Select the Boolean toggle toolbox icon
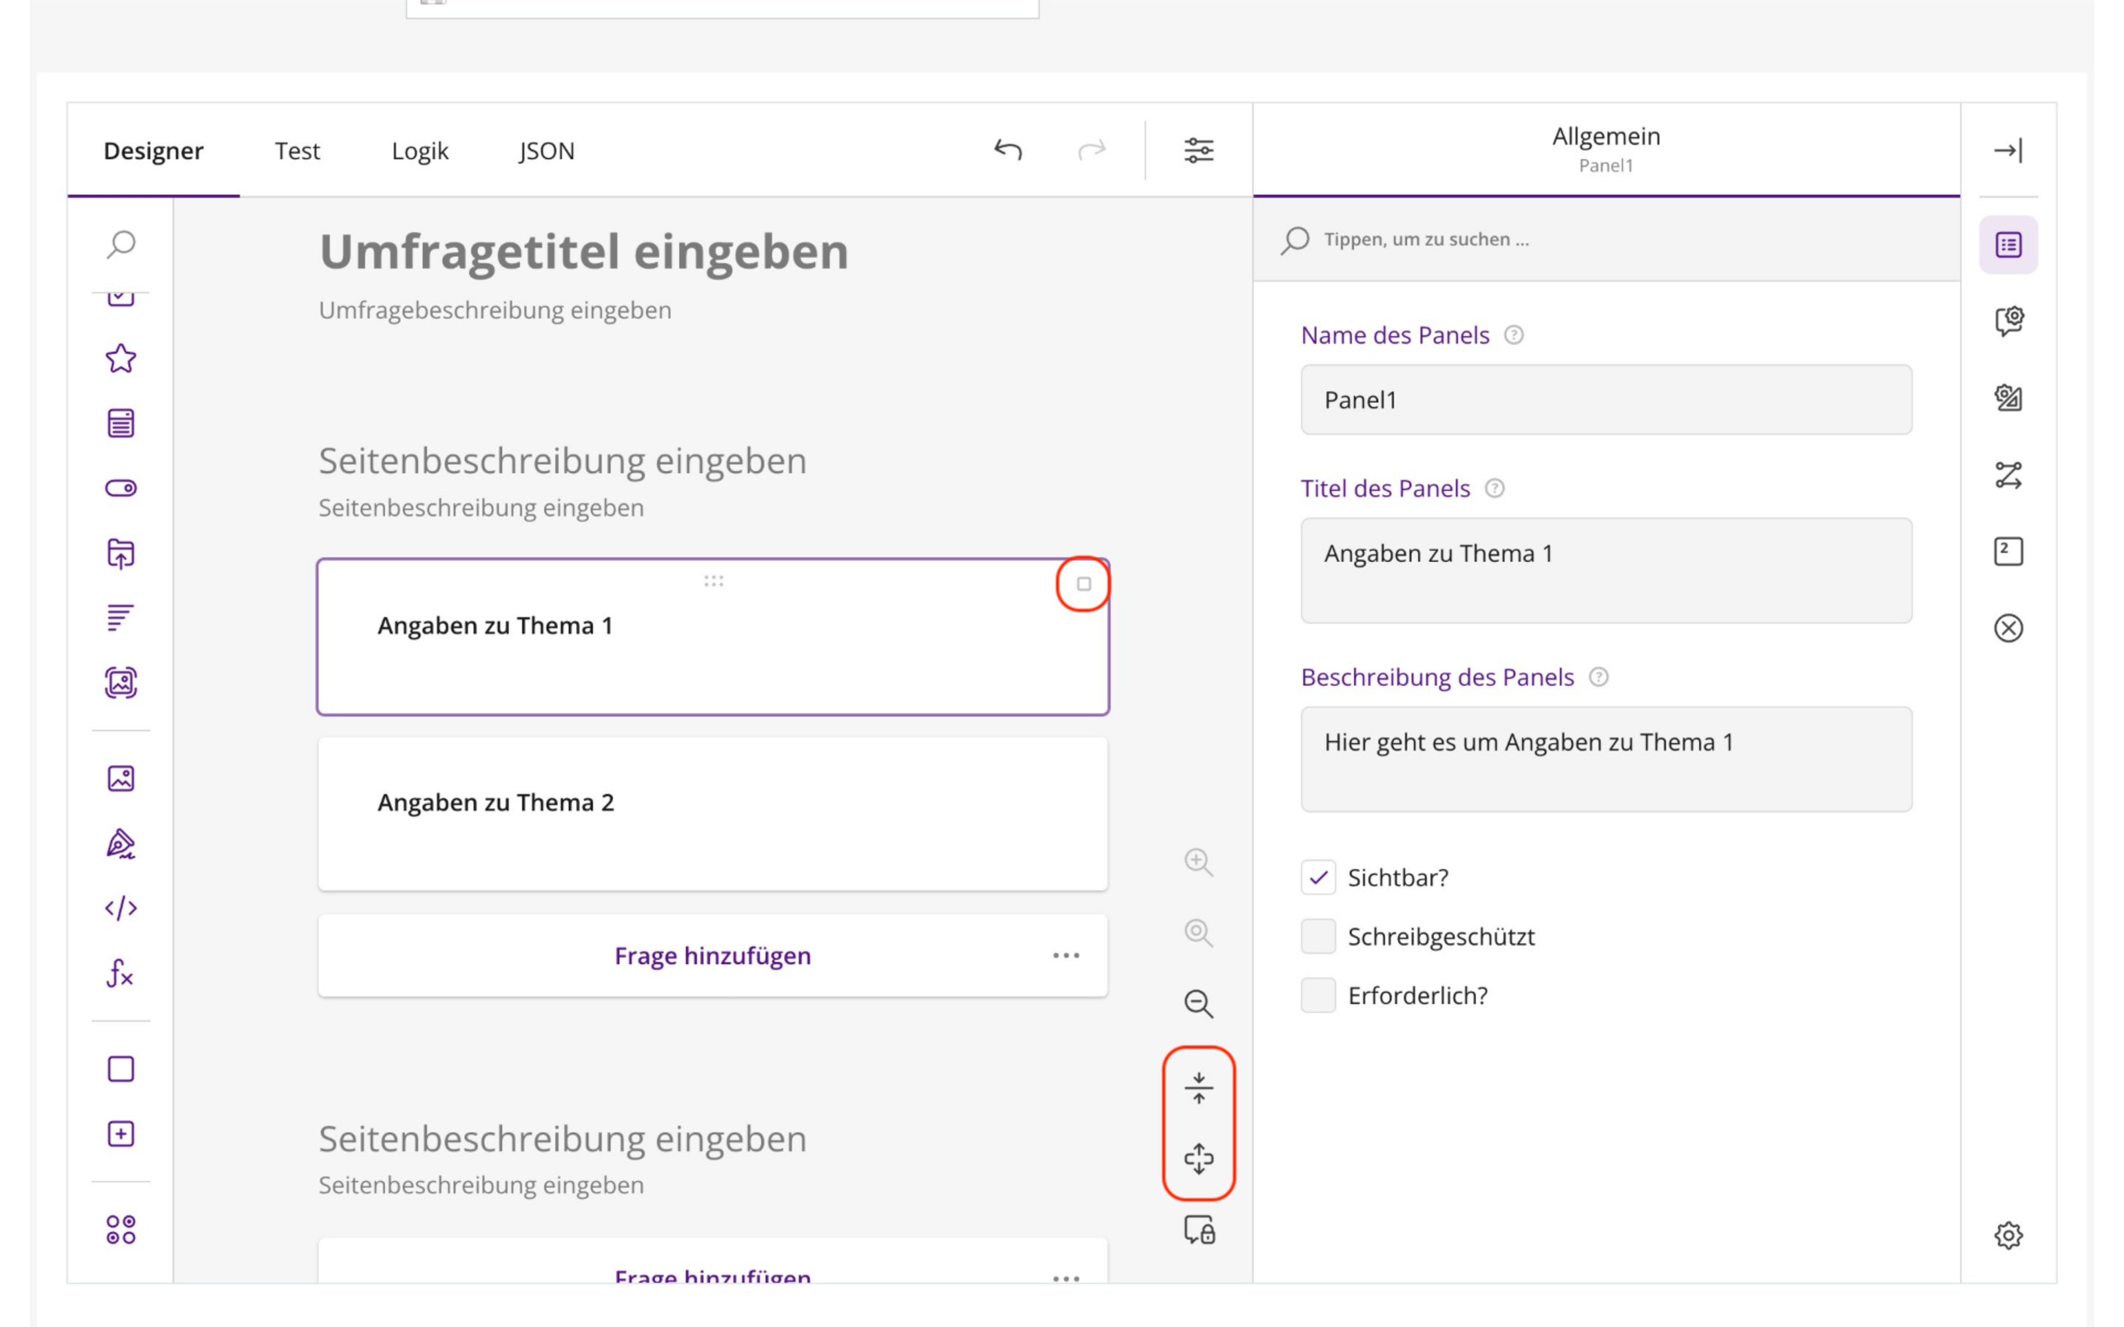Viewport: 2124px width, 1327px height. coord(121,488)
